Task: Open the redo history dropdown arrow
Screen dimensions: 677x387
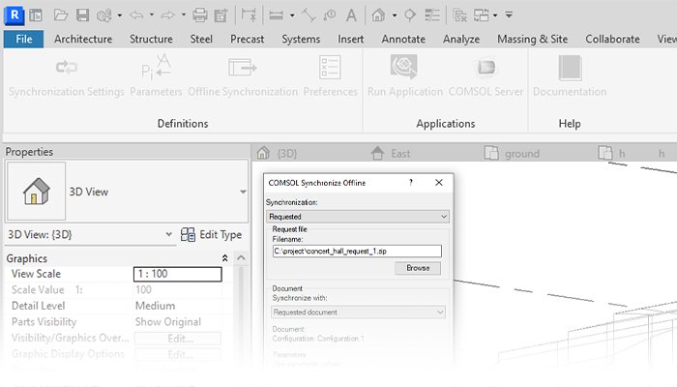Action: (183, 15)
